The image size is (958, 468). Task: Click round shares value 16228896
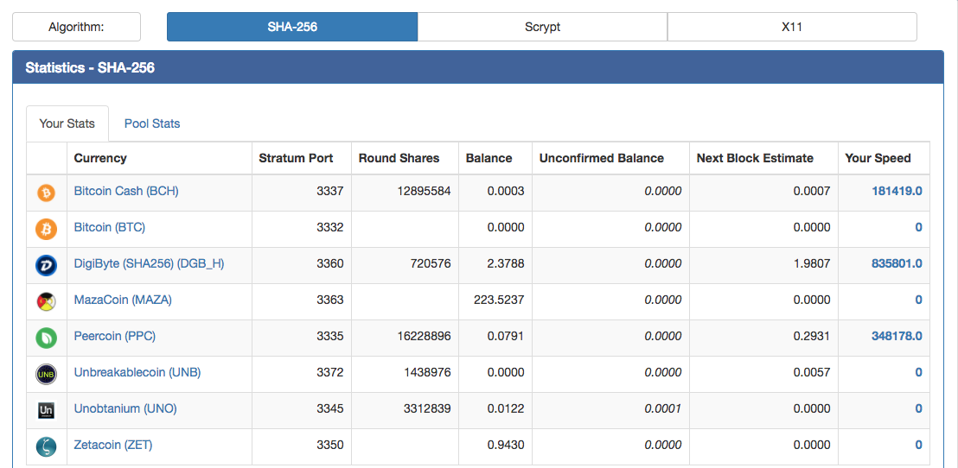[424, 336]
